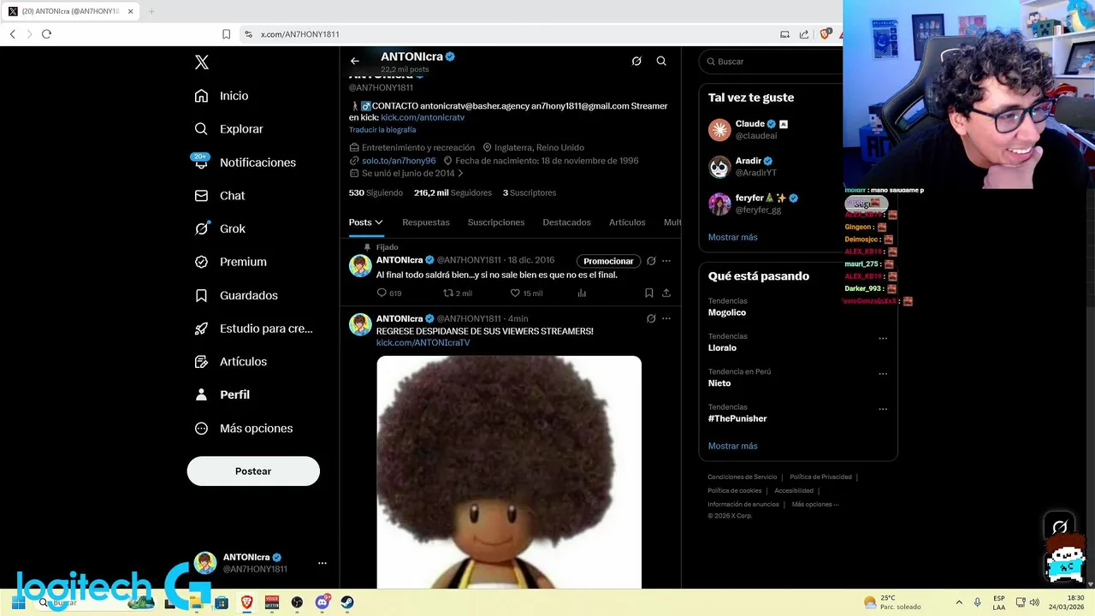Screen dimensions: 1095x616
Task: Bookmark the pinned post
Action: pos(649,293)
